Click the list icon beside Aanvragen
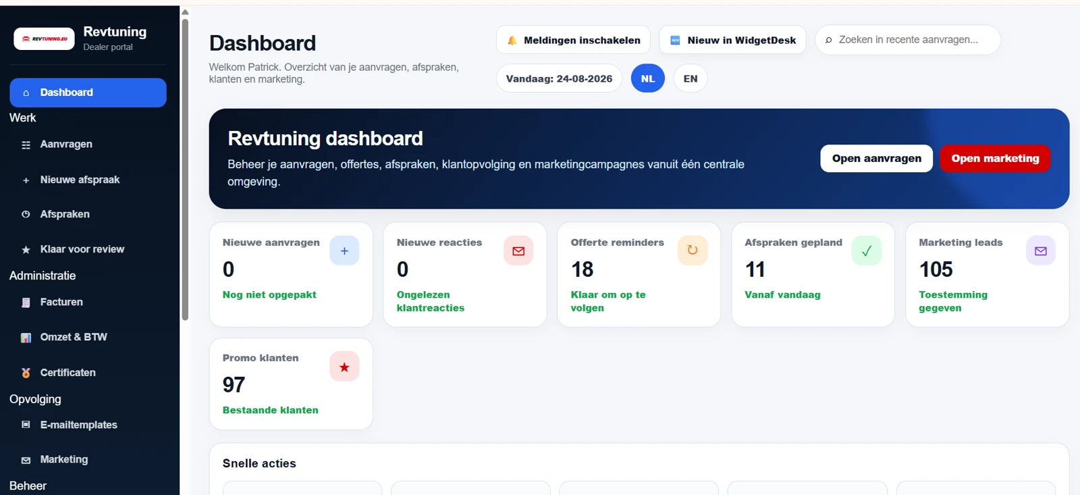Image resolution: width=1080 pixels, height=495 pixels. (26, 145)
